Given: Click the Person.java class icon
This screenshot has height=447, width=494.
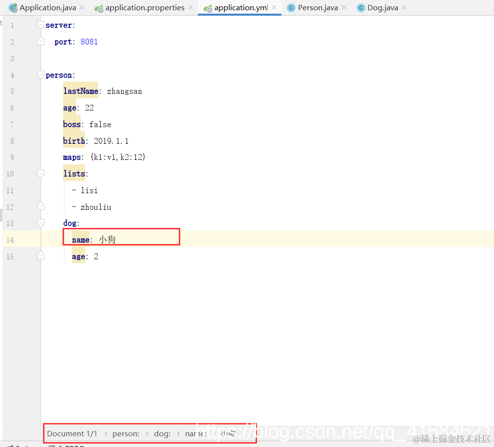Looking at the screenshot, I should 291,8.
